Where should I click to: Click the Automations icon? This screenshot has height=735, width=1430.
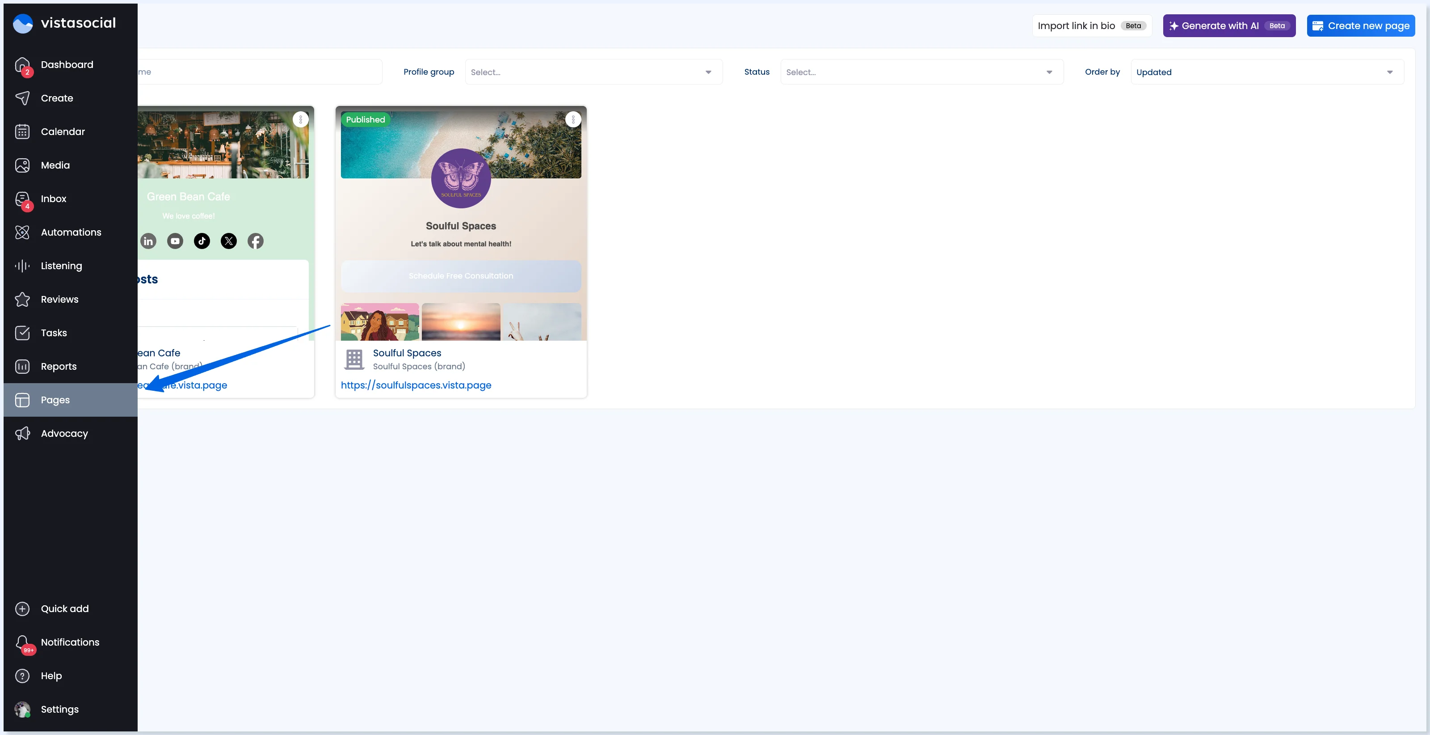[23, 232]
